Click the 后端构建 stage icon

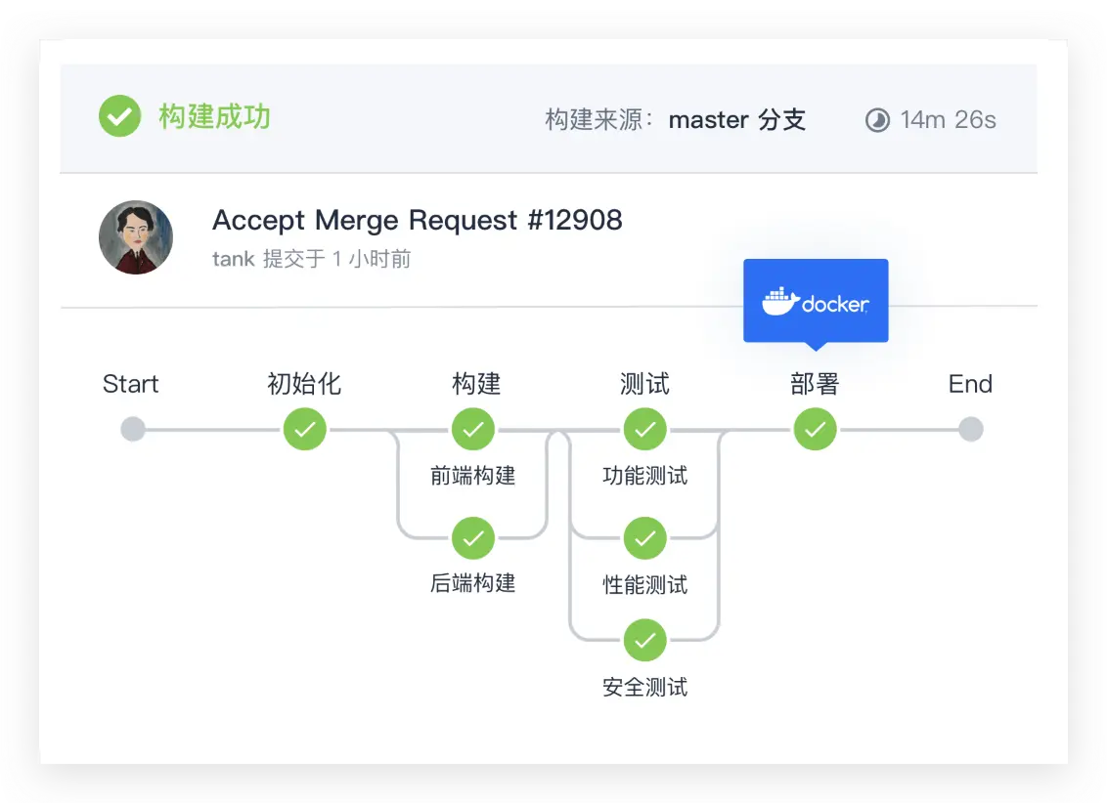[x=474, y=538]
